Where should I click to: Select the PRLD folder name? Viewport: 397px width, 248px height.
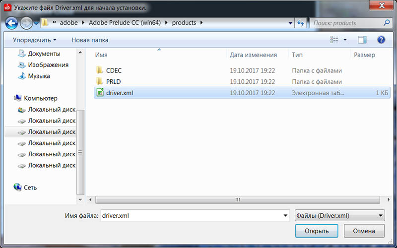click(x=114, y=81)
